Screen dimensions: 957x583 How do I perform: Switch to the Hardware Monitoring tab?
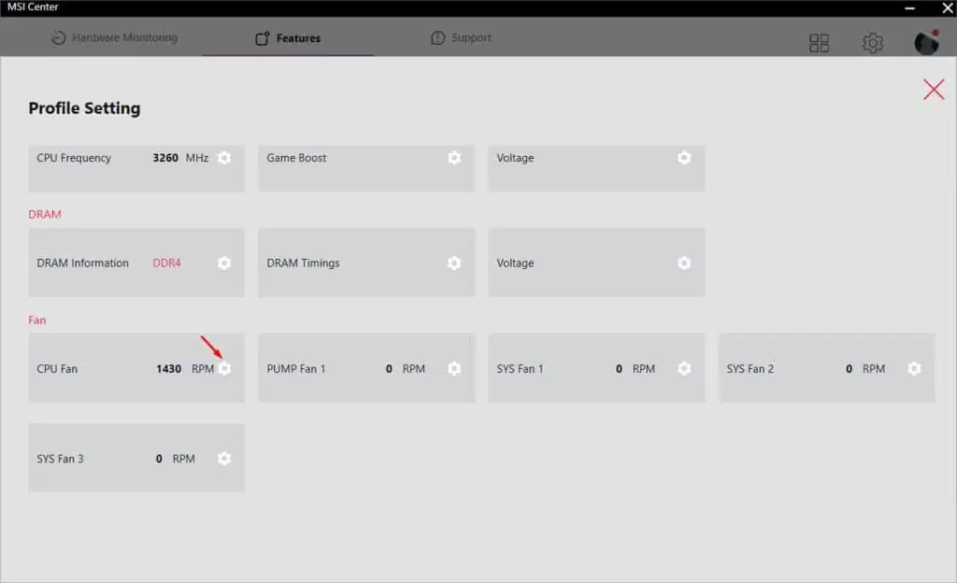(x=114, y=38)
